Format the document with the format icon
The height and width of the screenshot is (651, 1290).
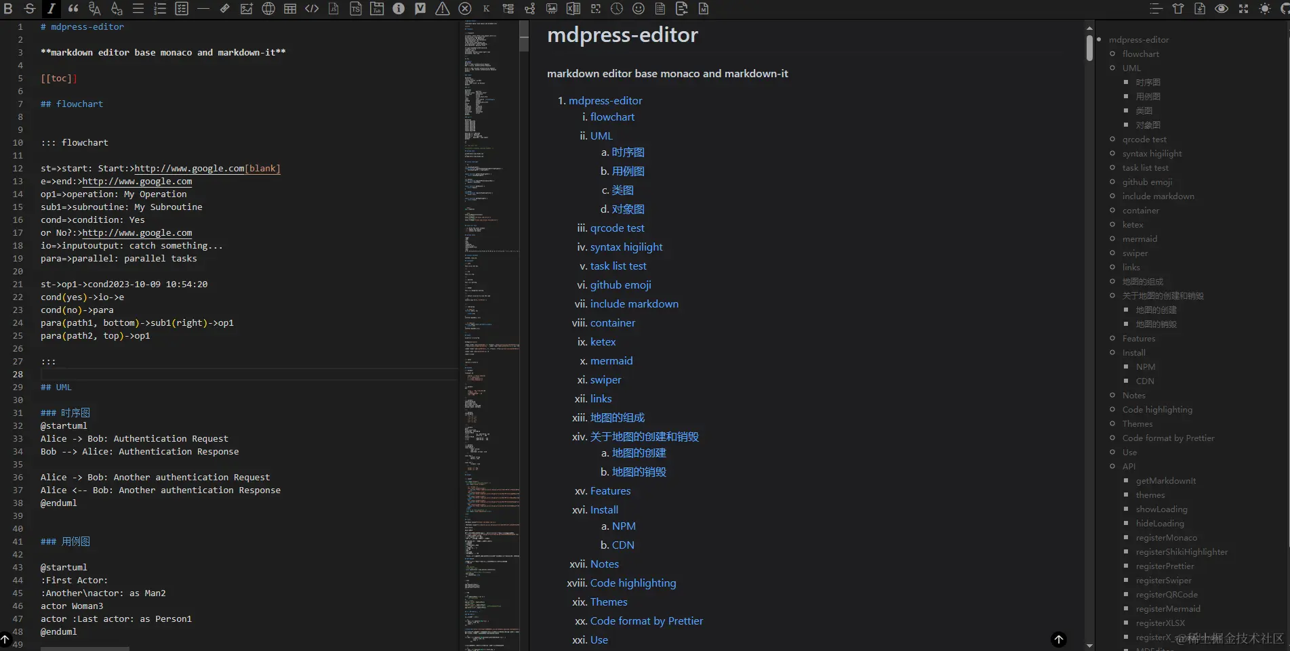coord(682,9)
